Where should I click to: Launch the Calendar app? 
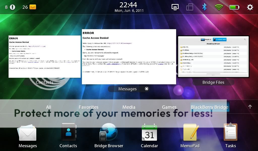[x=149, y=132]
